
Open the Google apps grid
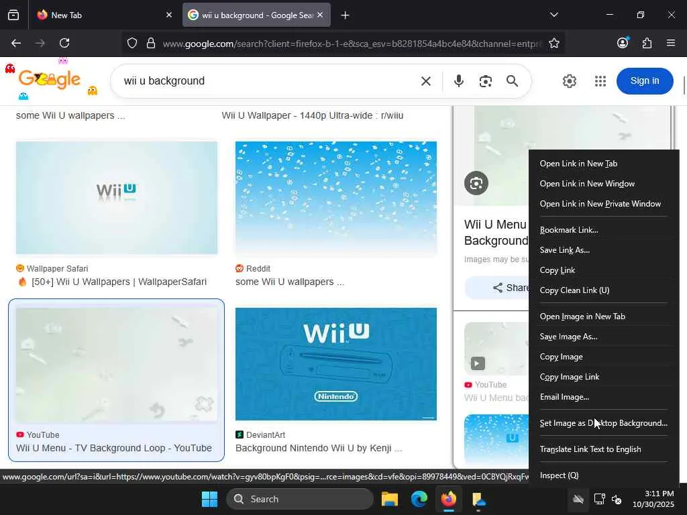[x=600, y=81]
